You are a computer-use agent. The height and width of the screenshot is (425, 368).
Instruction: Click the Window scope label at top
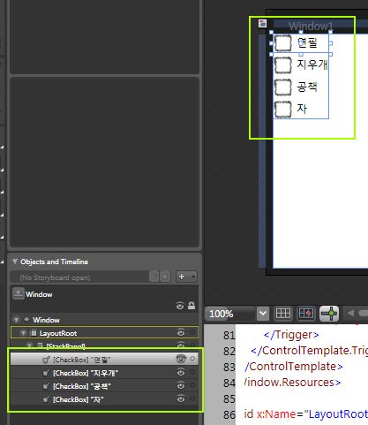coord(39,294)
